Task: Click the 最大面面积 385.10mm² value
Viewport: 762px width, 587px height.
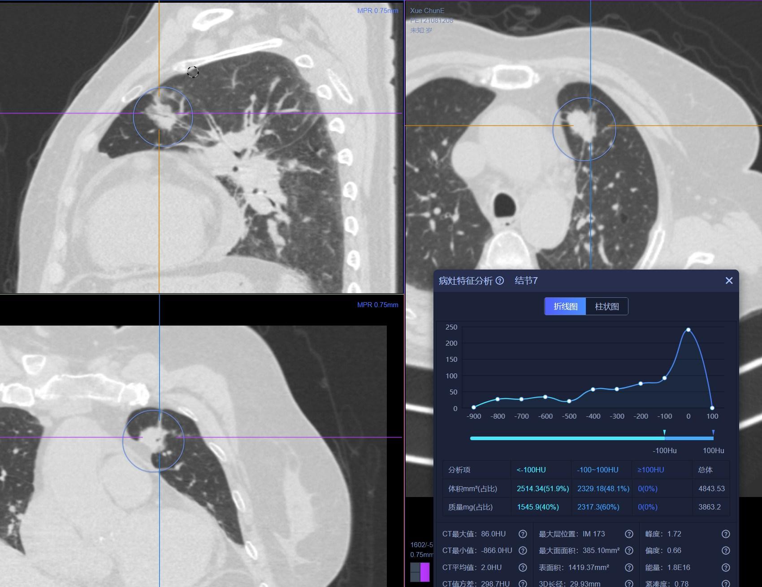Action: pyautogui.click(x=601, y=550)
